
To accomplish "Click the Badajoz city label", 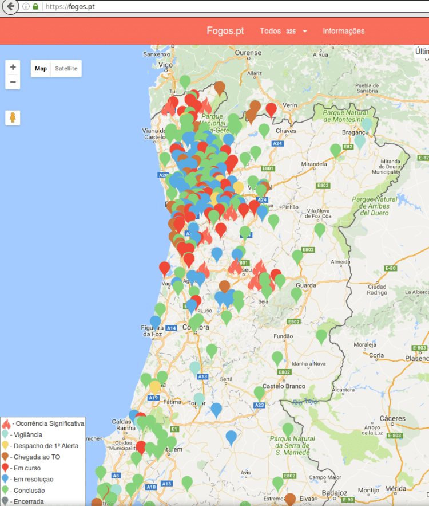I will click(335, 493).
